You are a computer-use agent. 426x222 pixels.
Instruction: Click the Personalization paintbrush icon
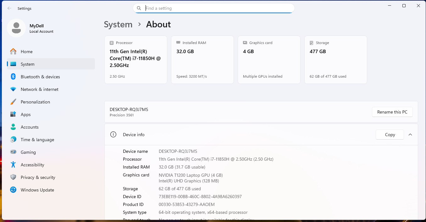13,102
